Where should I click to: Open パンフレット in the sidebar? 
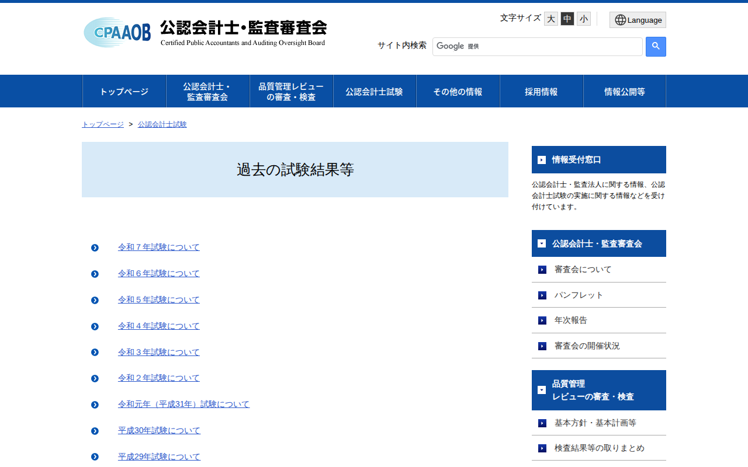579,295
